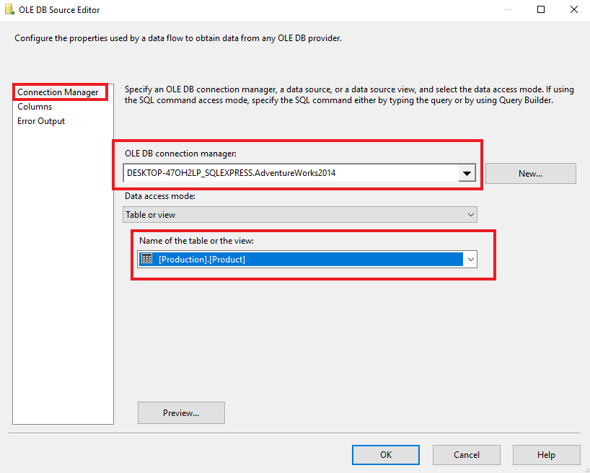Confirm the dialog with OK
The height and width of the screenshot is (473, 590).
[386, 455]
